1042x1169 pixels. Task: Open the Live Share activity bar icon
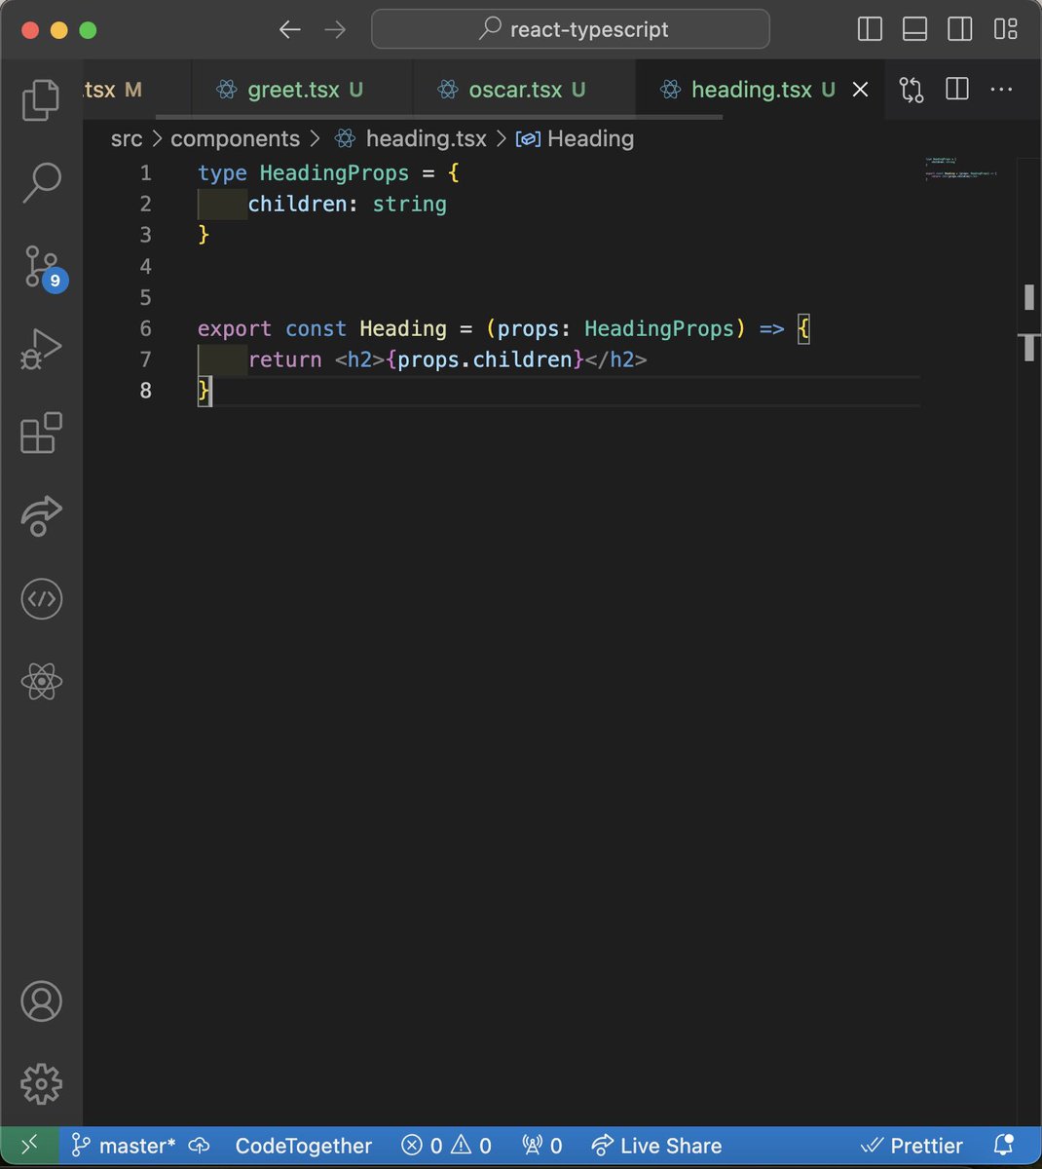pyautogui.click(x=41, y=516)
